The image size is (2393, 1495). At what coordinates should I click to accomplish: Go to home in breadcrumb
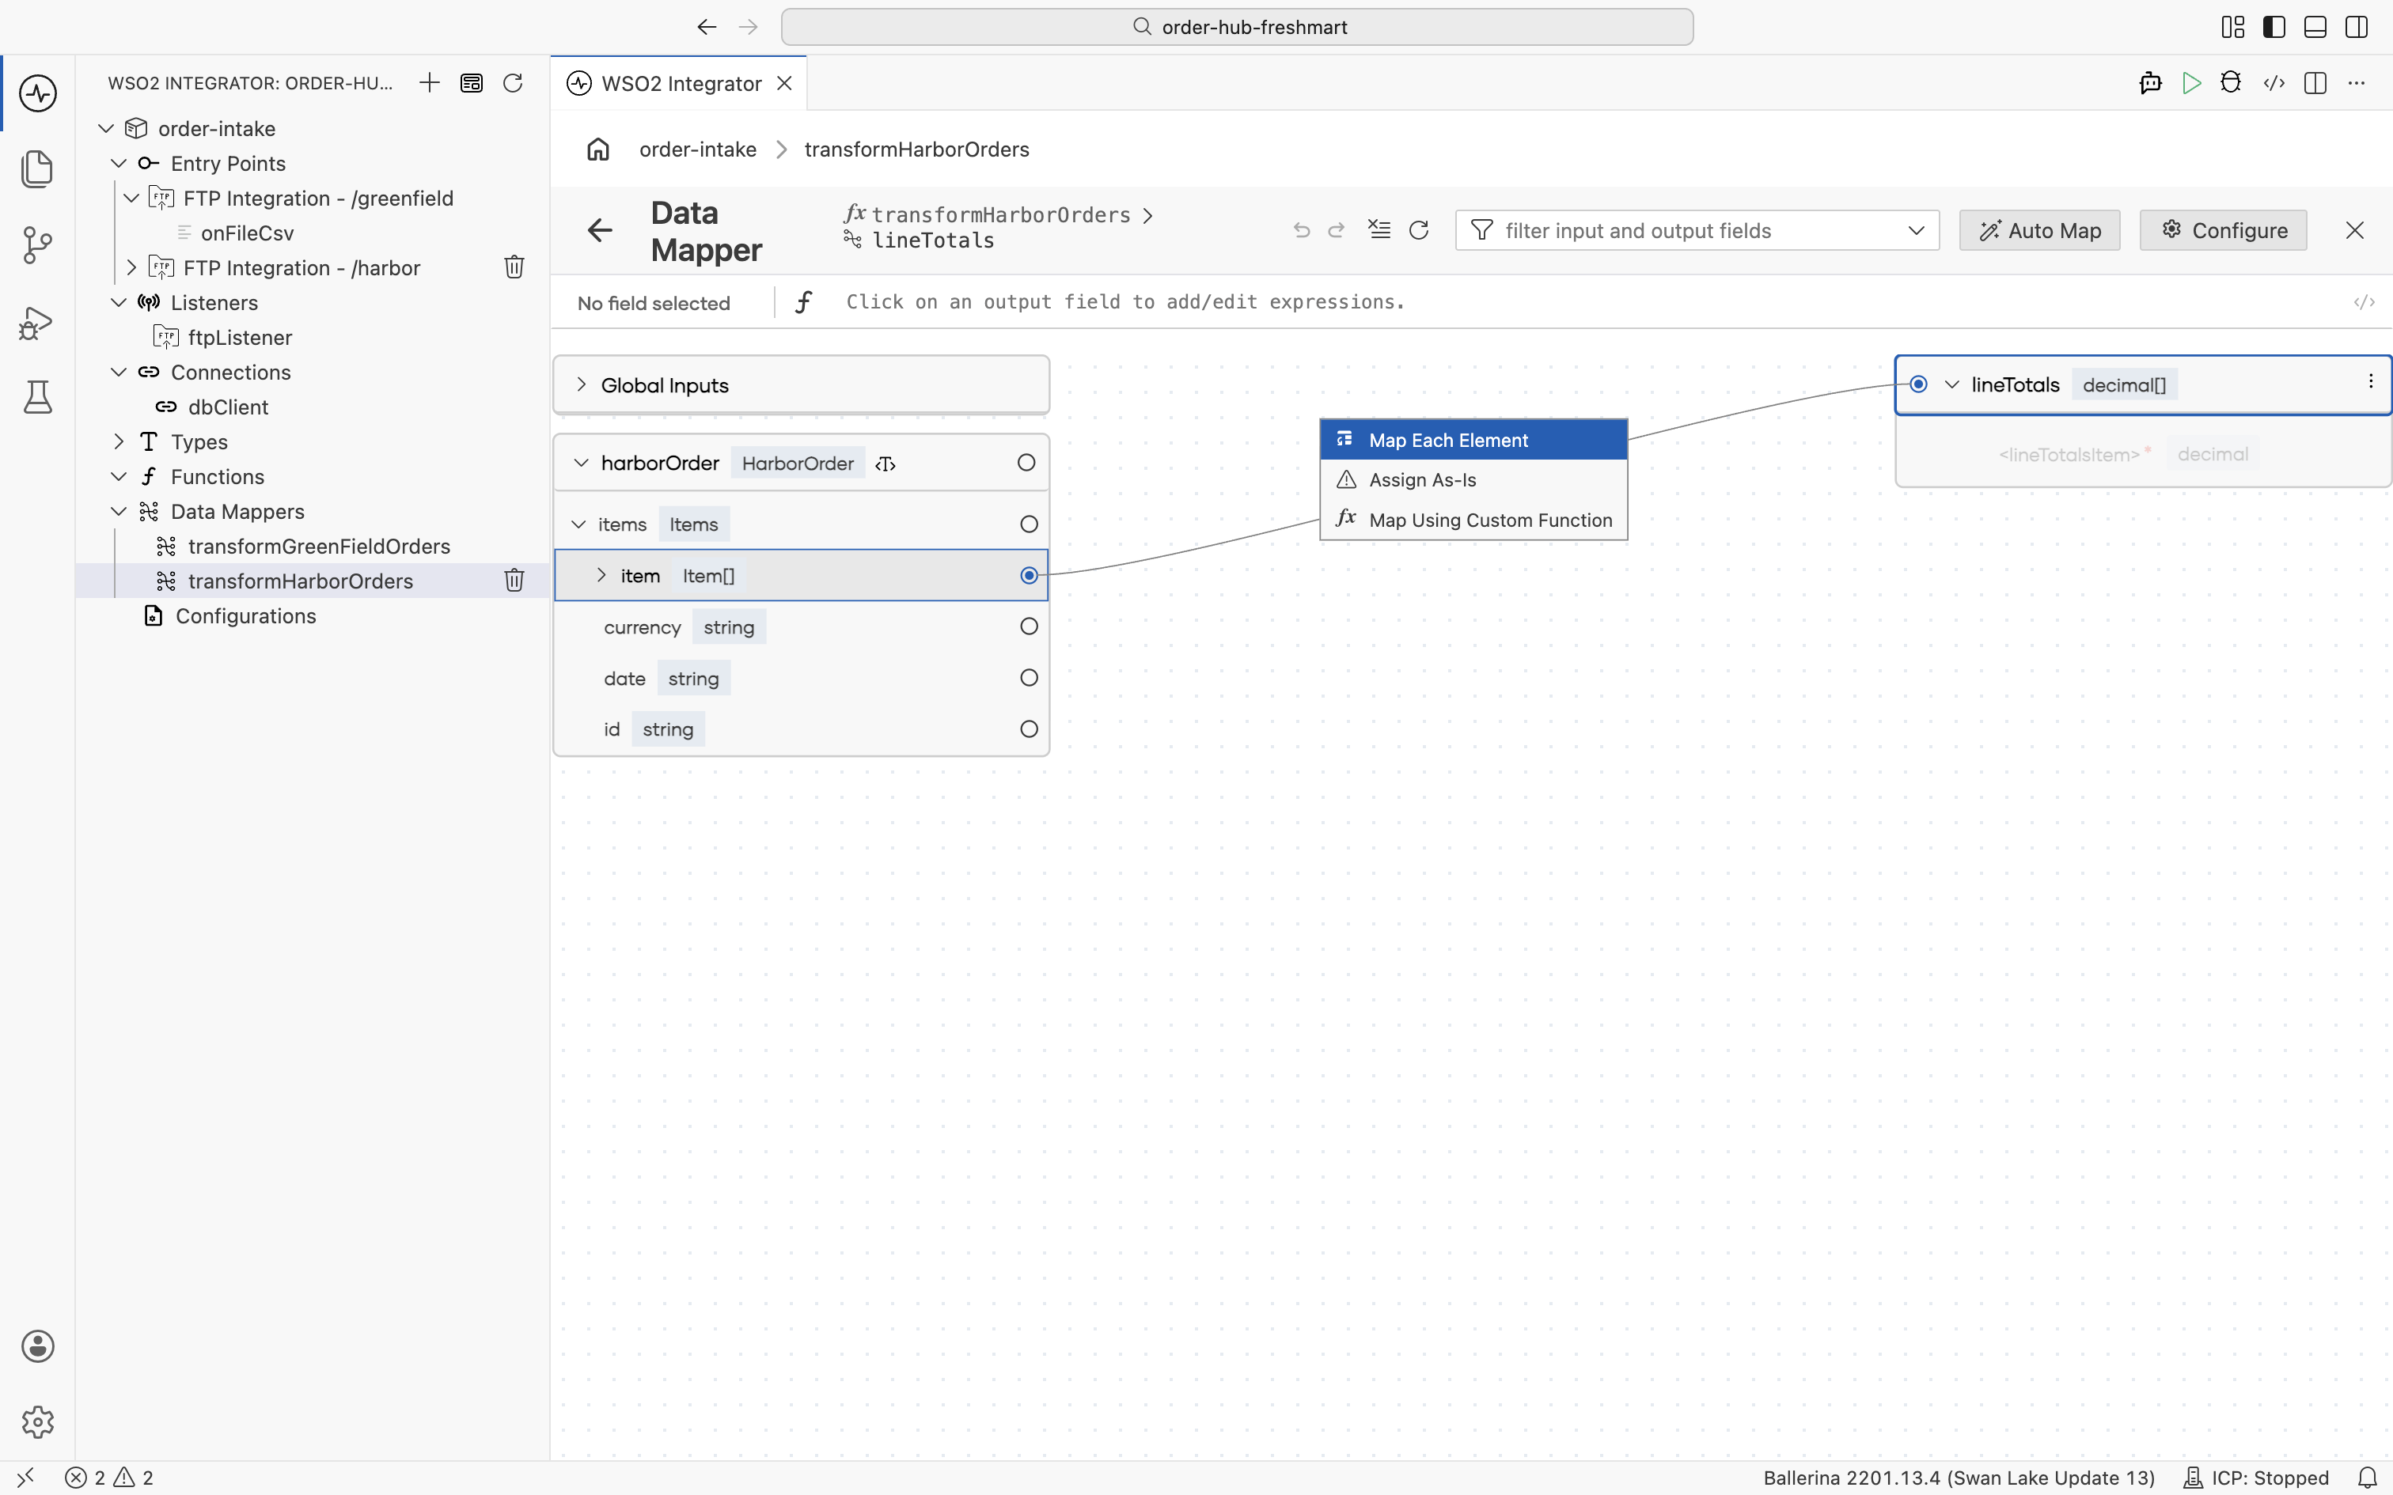598,149
